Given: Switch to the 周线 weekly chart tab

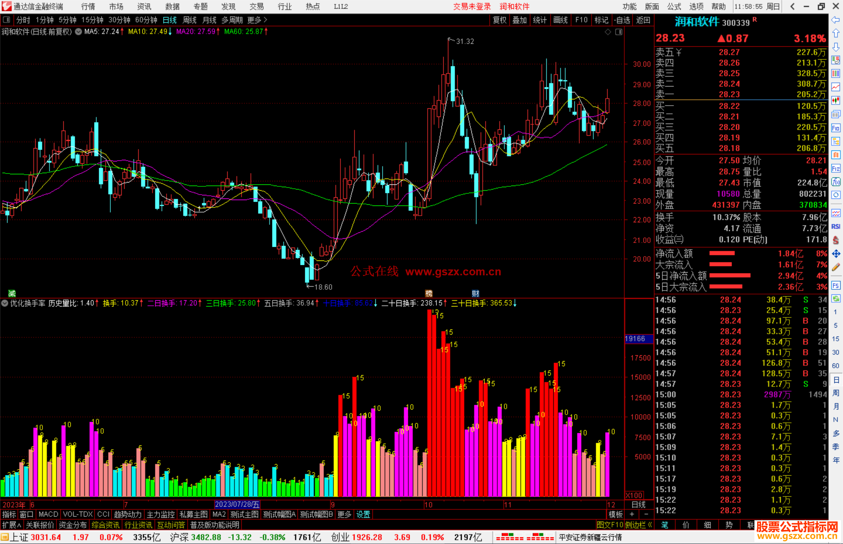Looking at the screenshot, I should tap(190, 20).
